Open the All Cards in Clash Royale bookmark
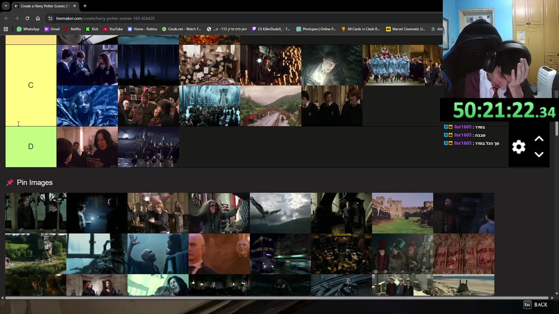 click(x=361, y=29)
